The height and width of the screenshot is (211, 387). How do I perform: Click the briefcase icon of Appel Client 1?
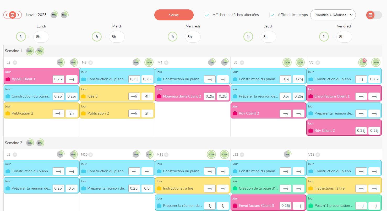click(x=8, y=79)
